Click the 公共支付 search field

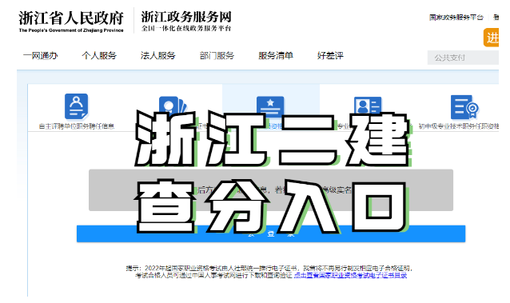tap(463, 58)
